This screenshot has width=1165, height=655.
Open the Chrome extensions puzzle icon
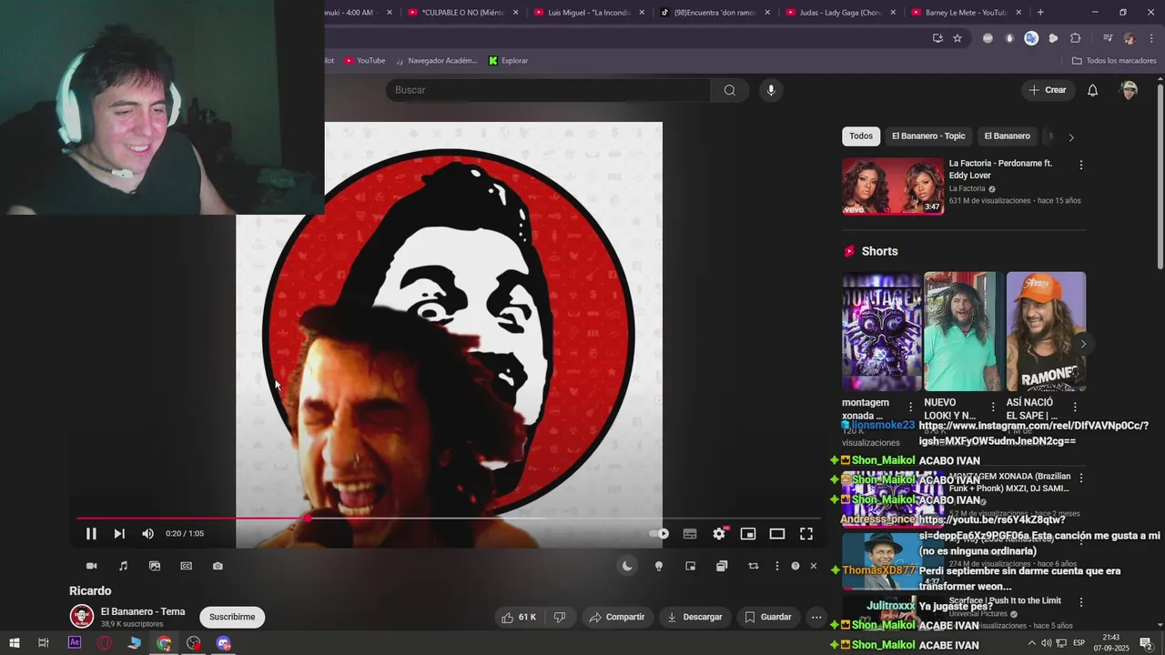click(1075, 38)
